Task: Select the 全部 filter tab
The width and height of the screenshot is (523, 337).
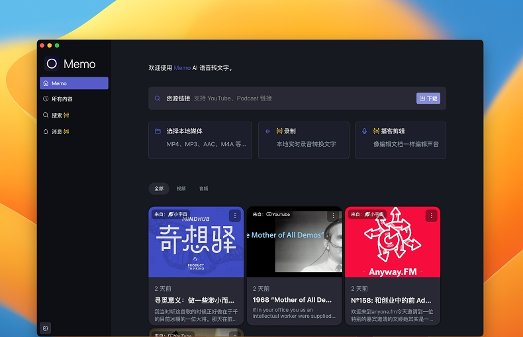Action: (x=159, y=188)
